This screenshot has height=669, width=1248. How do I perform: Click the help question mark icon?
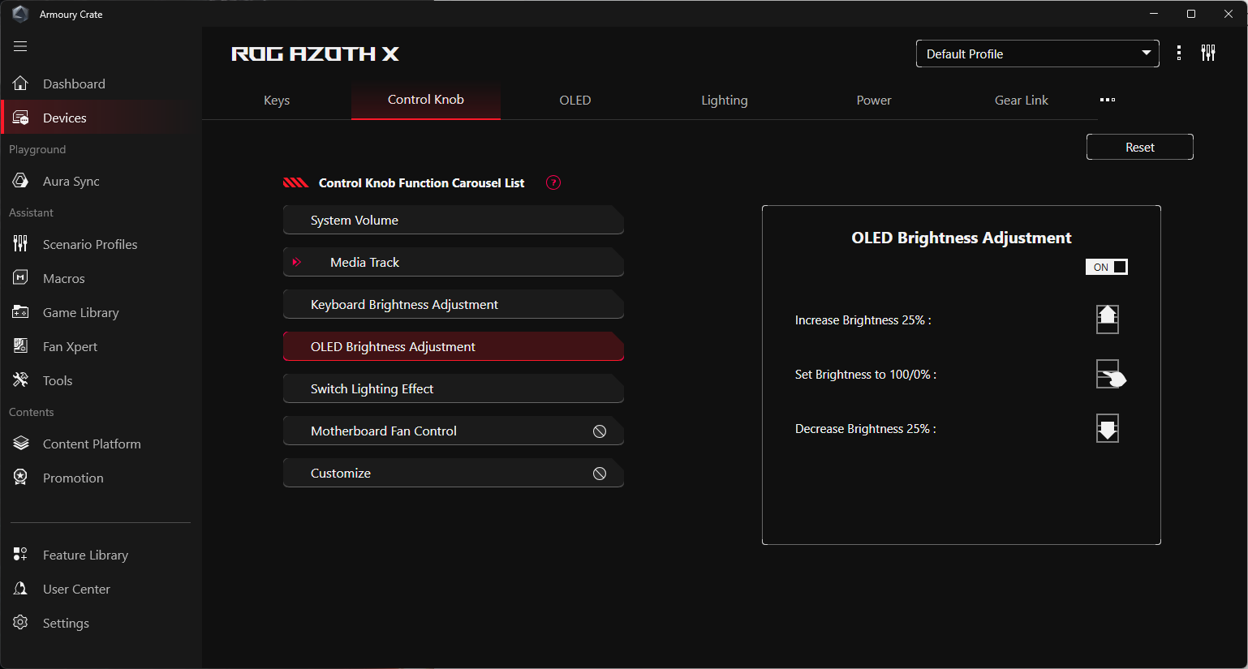pos(553,182)
